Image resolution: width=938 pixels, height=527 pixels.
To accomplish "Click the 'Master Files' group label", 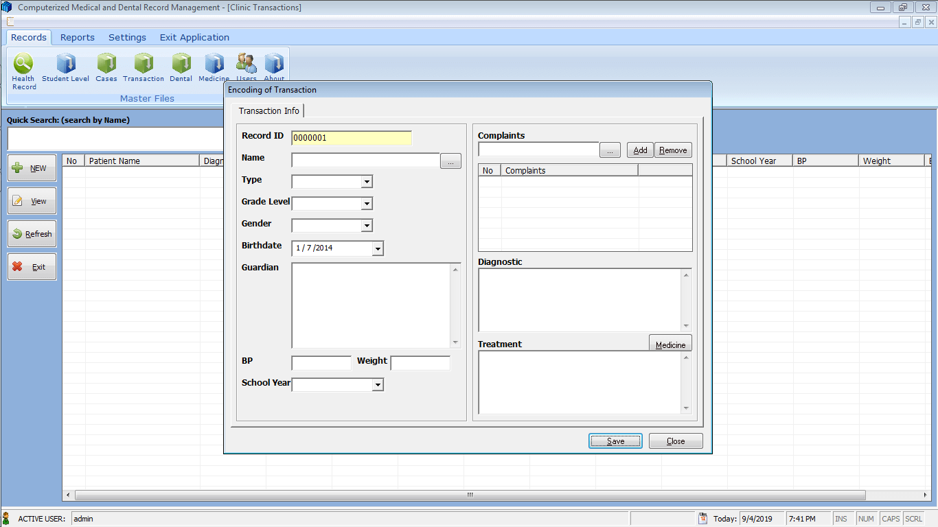I will 147,98.
